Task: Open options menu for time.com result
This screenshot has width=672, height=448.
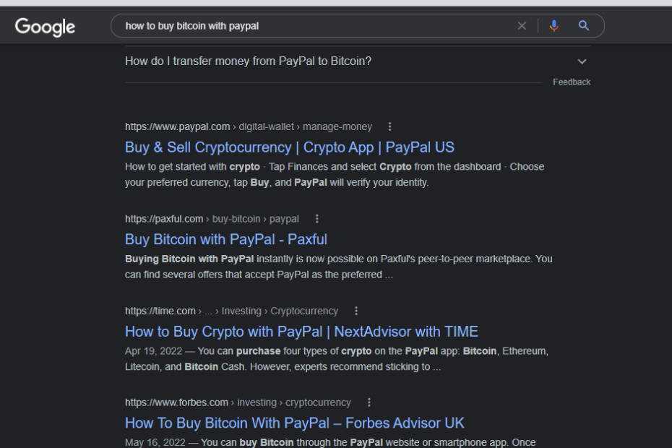Action: (356, 311)
